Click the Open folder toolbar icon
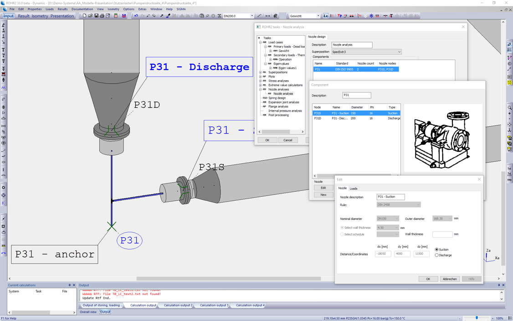 click(x=90, y=16)
